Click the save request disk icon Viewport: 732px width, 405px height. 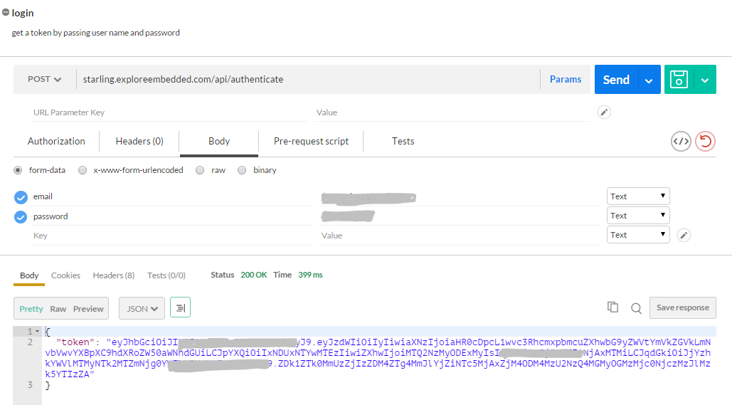pos(679,80)
